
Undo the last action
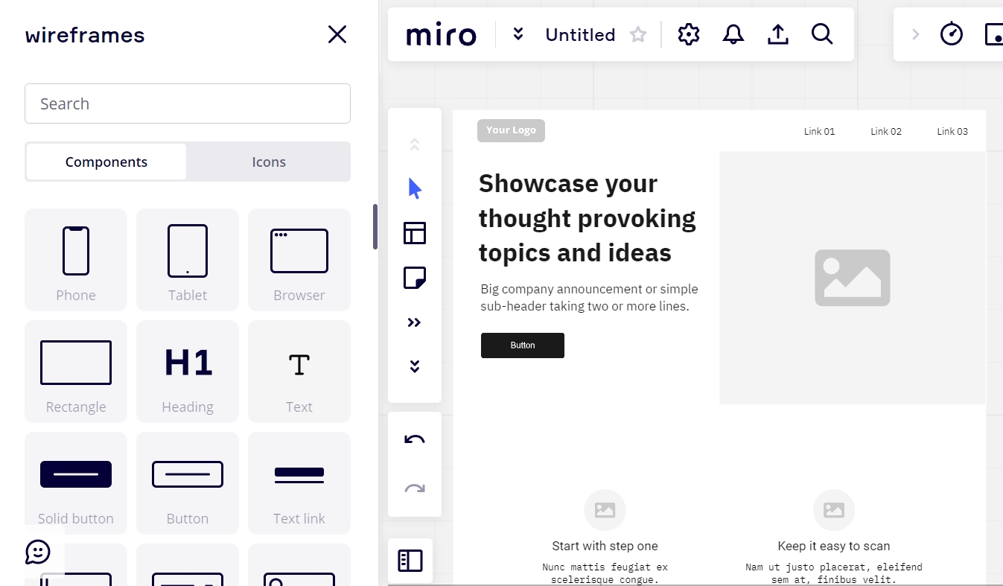point(415,440)
